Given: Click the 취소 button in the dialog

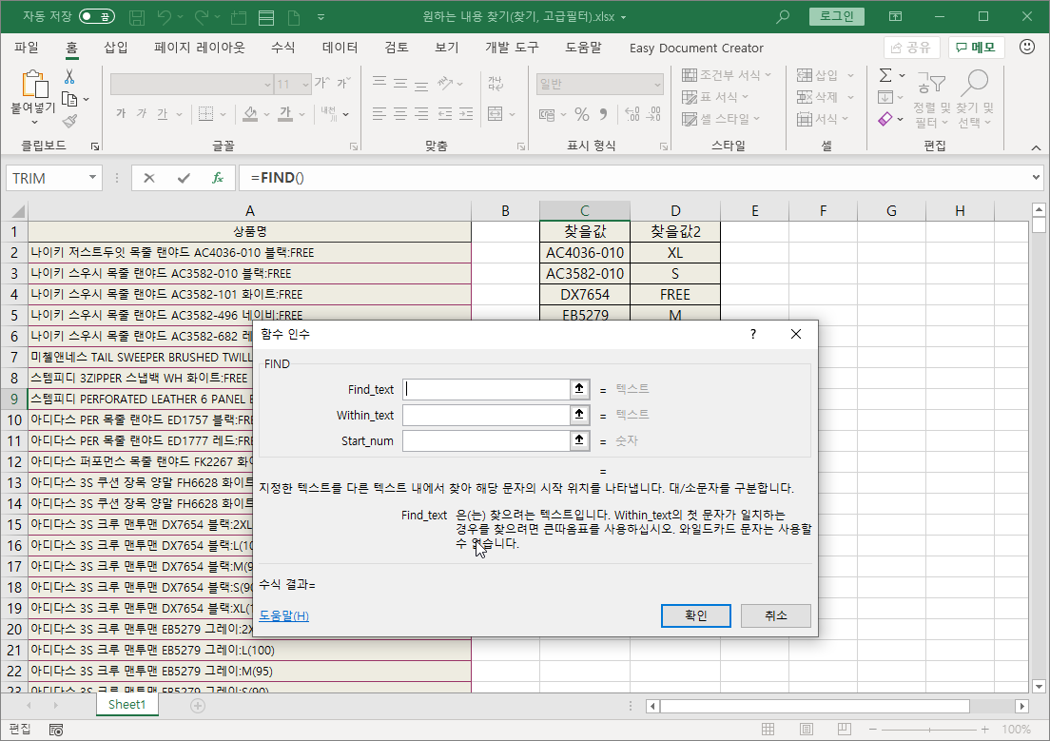Looking at the screenshot, I should point(775,615).
